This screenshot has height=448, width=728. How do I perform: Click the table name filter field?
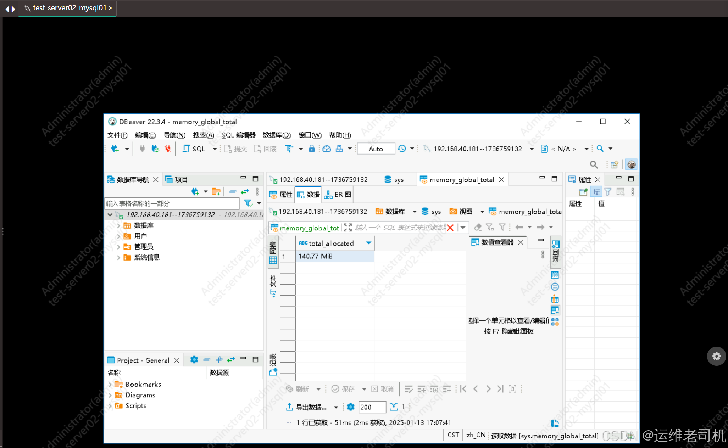pyautogui.click(x=172, y=203)
